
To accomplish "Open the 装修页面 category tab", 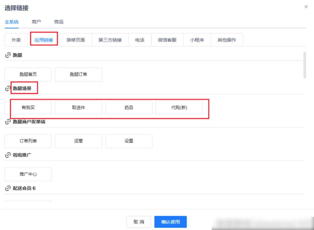I will [76, 39].
